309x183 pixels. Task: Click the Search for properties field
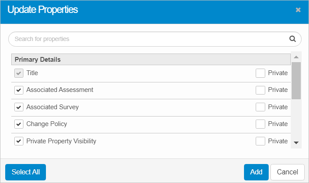click(147, 39)
